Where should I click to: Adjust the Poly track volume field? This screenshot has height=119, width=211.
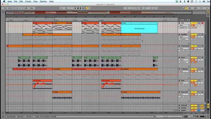194,25
